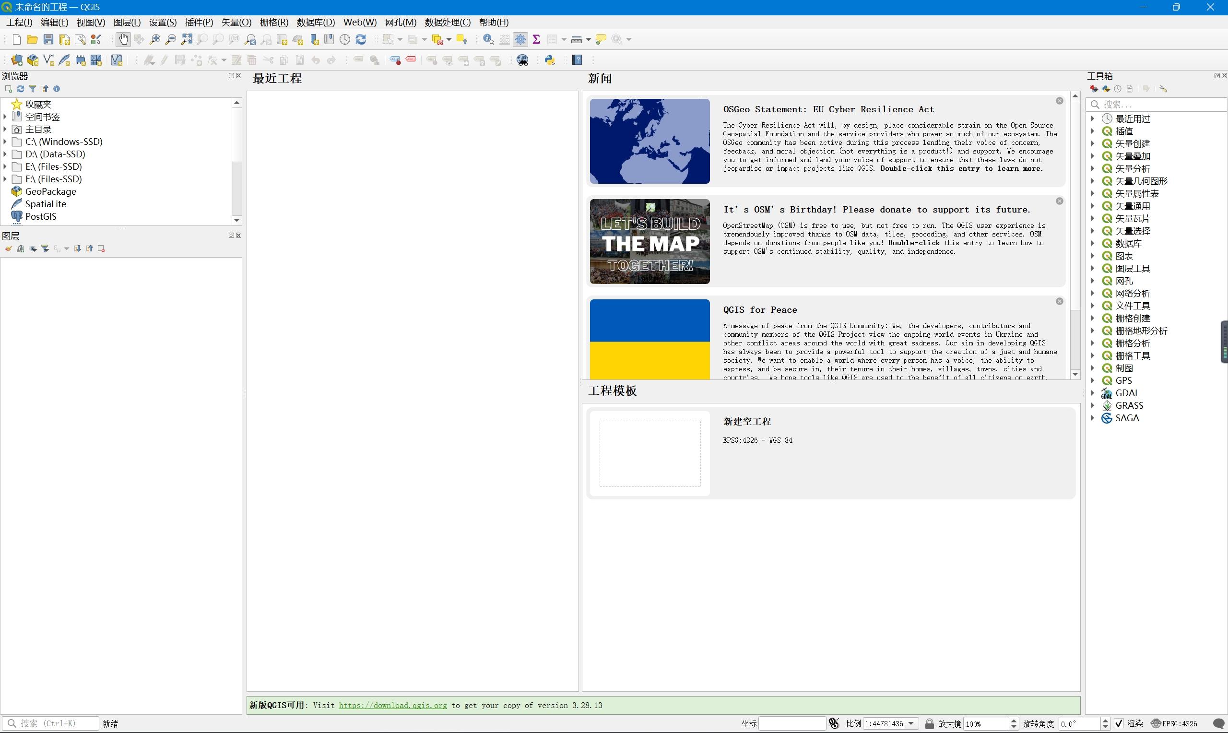The image size is (1228, 733).
Task: Click the layers panel Add Group icon
Action: [x=21, y=249]
